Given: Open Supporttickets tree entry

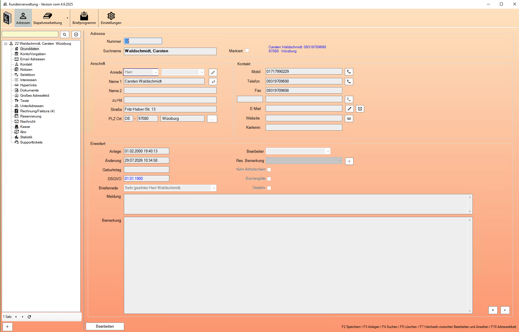Looking at the screenshot, I should click(31, 142).
